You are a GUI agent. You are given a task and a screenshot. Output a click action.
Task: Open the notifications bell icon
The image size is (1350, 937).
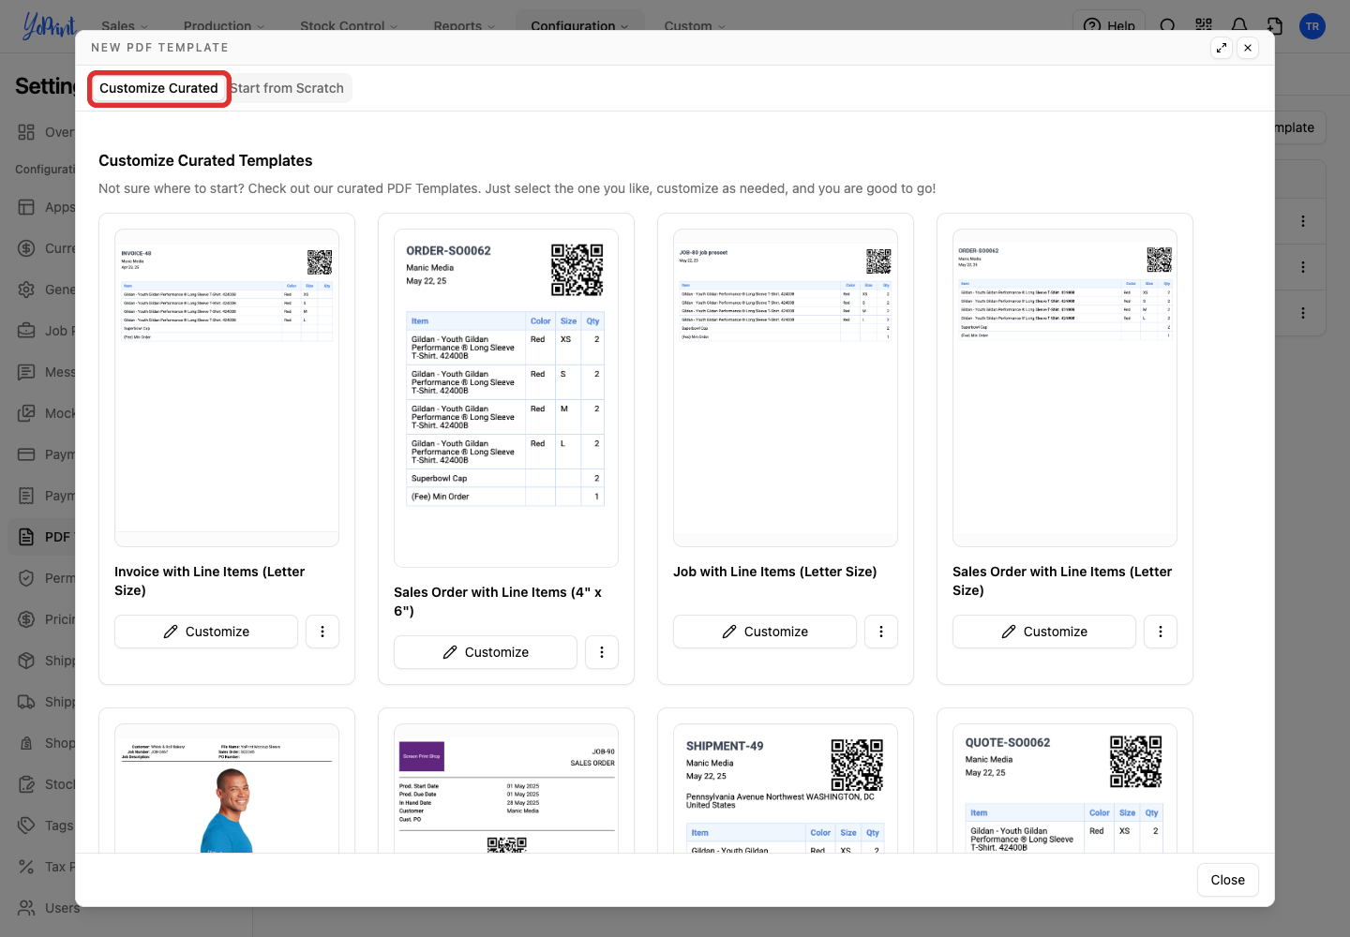pos(1239,25)
